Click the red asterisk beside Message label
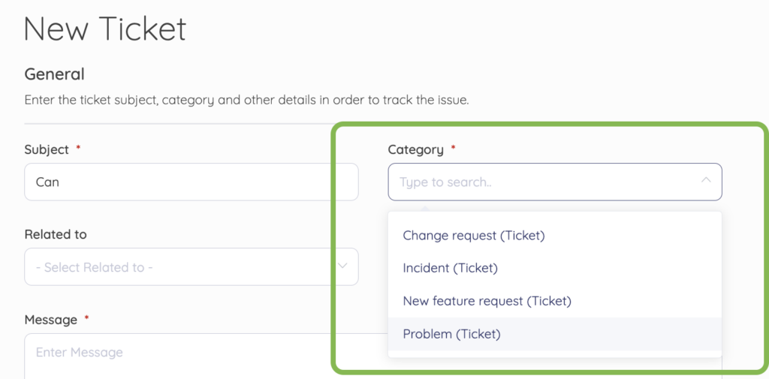 tap(87, 317)
